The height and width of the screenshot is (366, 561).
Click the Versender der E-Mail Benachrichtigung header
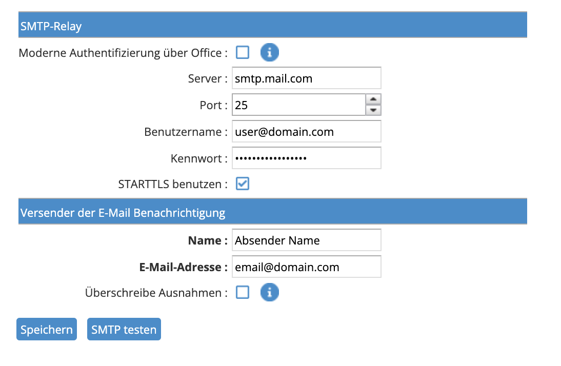pos(123,212)
